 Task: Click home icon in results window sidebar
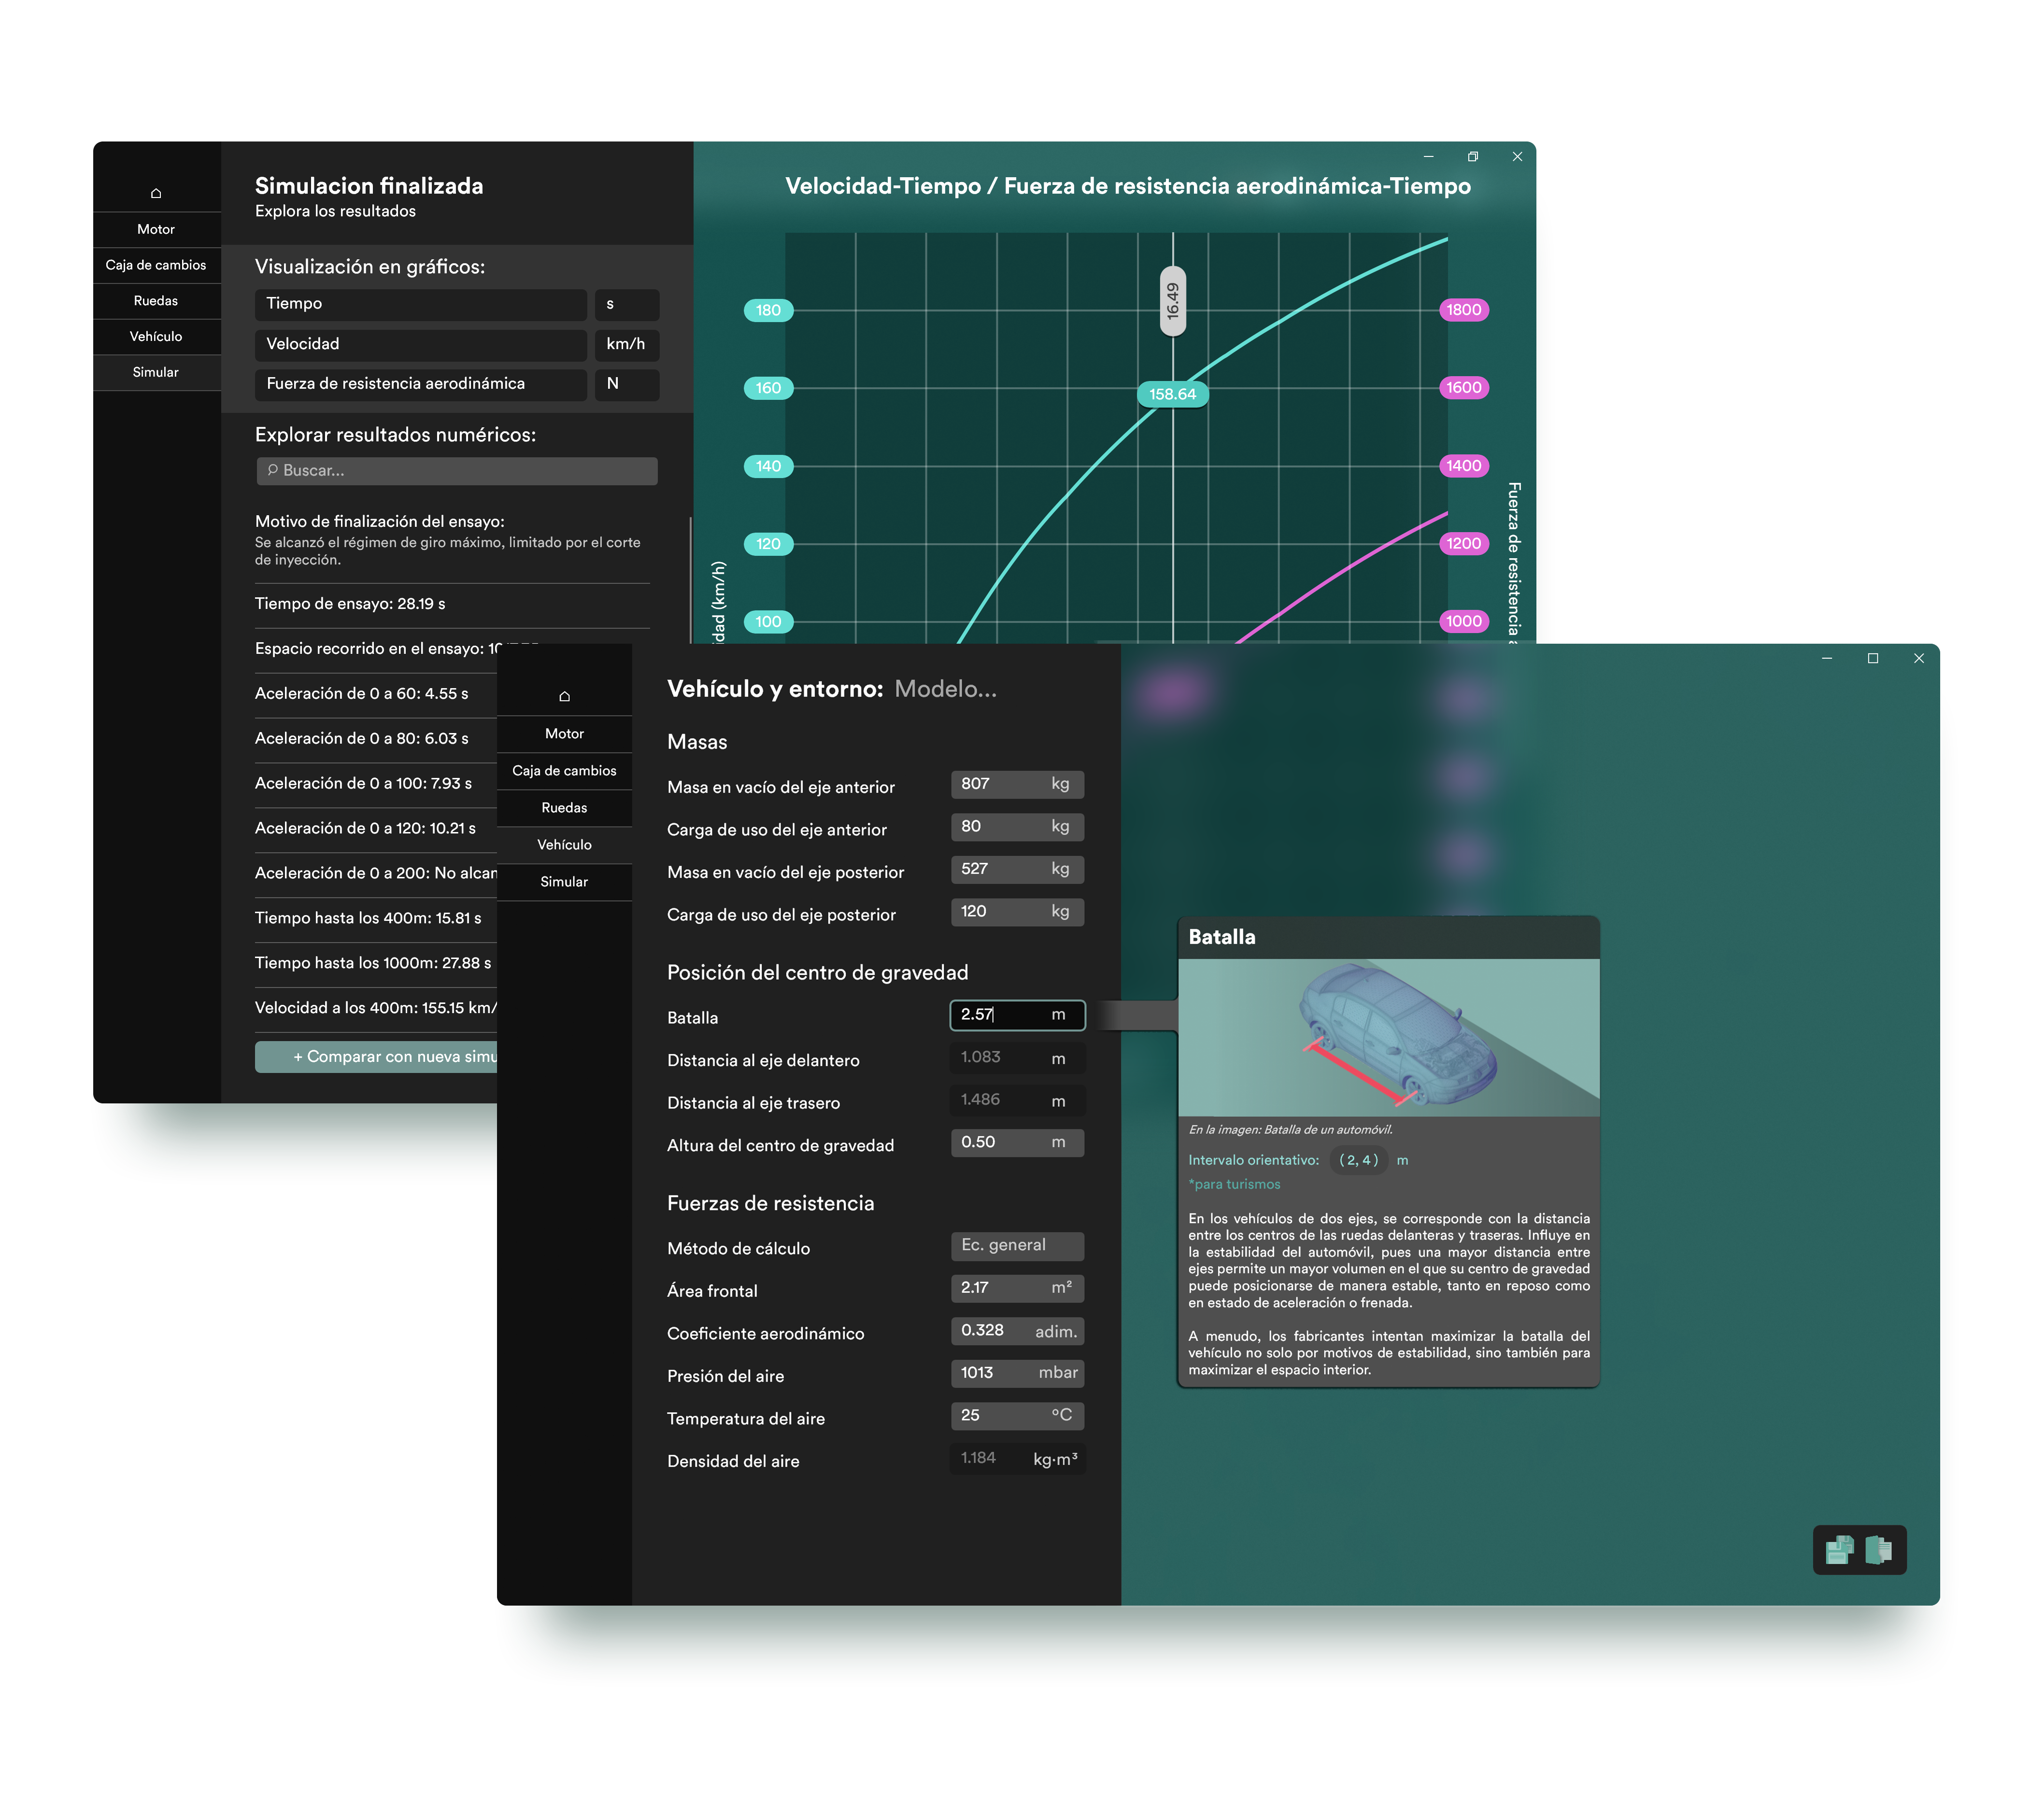pyautogui.click(x=156, y=193)
